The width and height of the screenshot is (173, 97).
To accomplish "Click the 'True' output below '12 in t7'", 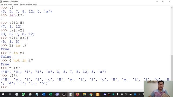I will pos(5,49).
